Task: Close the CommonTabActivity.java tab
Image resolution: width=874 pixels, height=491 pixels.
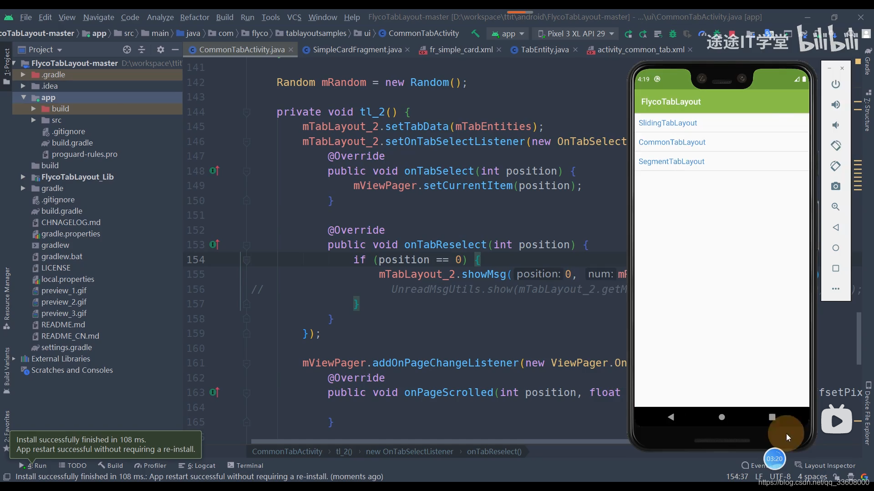Action: tap(291, 50)
